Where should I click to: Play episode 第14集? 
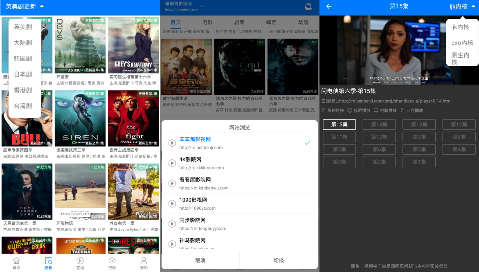380,124
